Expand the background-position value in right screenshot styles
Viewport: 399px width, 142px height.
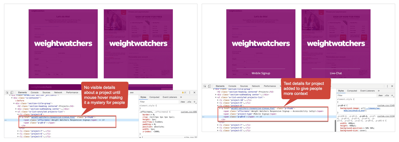364,128
